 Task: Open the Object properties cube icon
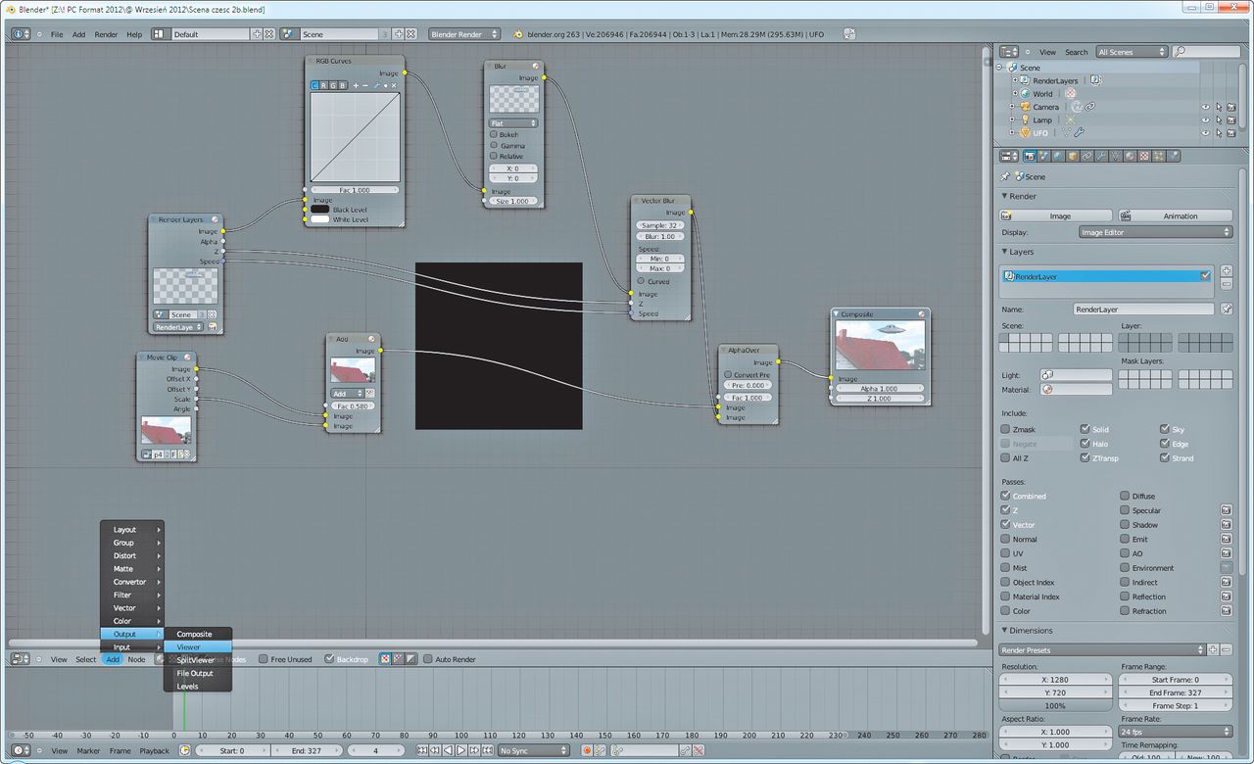(x=1073, y=156)
